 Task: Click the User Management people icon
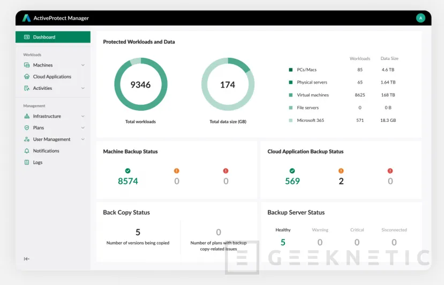(27, 140)
